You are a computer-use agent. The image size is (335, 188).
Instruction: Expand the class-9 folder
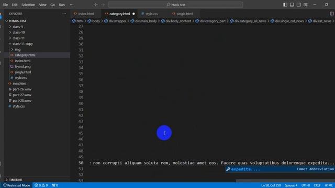tap(18, 27)
